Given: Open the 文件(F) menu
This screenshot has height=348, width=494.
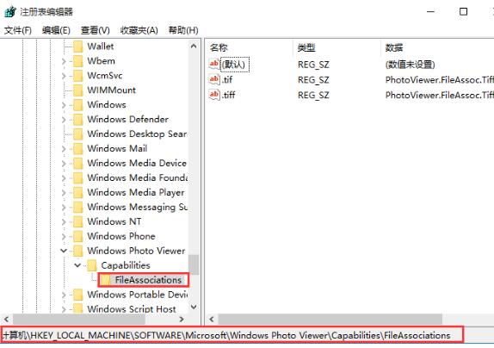Looking at the screenshot, I should pos(18,30).
